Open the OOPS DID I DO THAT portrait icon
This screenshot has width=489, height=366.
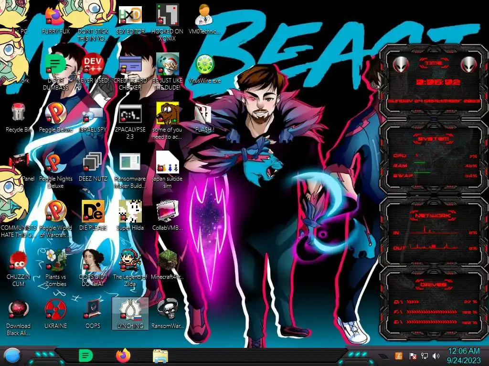tap(93, 268)
